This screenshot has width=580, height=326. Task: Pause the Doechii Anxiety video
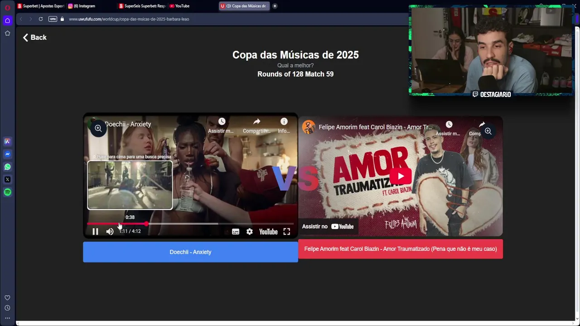(x=95, y=231)
